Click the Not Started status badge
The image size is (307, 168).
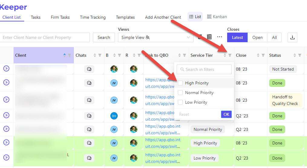[x=283, y=69]
